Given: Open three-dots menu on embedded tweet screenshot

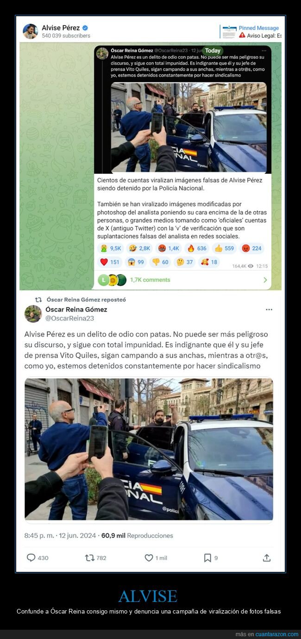Looking at the screenshot, I should (x=264, y=50).
